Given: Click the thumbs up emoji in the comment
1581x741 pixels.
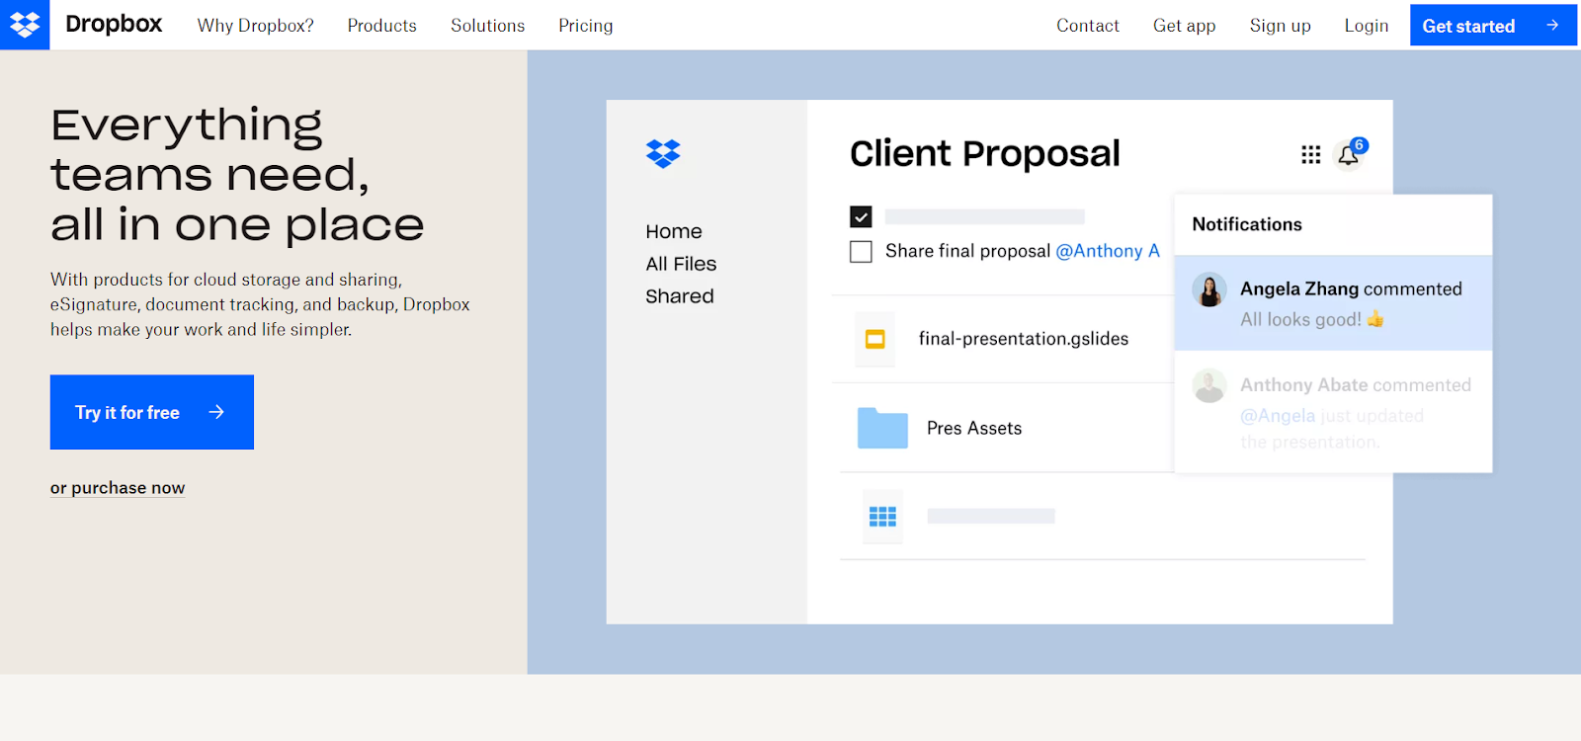Looking at the screenshot, I should pos(1375,318).
